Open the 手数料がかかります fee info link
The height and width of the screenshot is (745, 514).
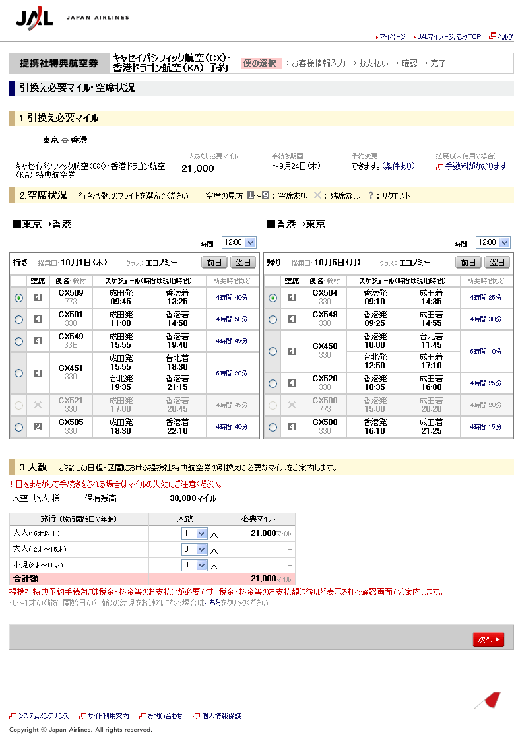coord(475,166)
